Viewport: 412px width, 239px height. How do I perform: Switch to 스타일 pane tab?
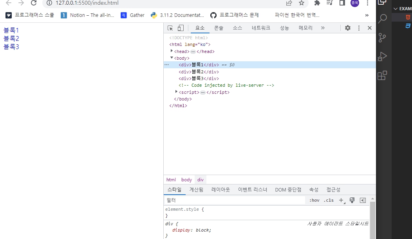174,190
